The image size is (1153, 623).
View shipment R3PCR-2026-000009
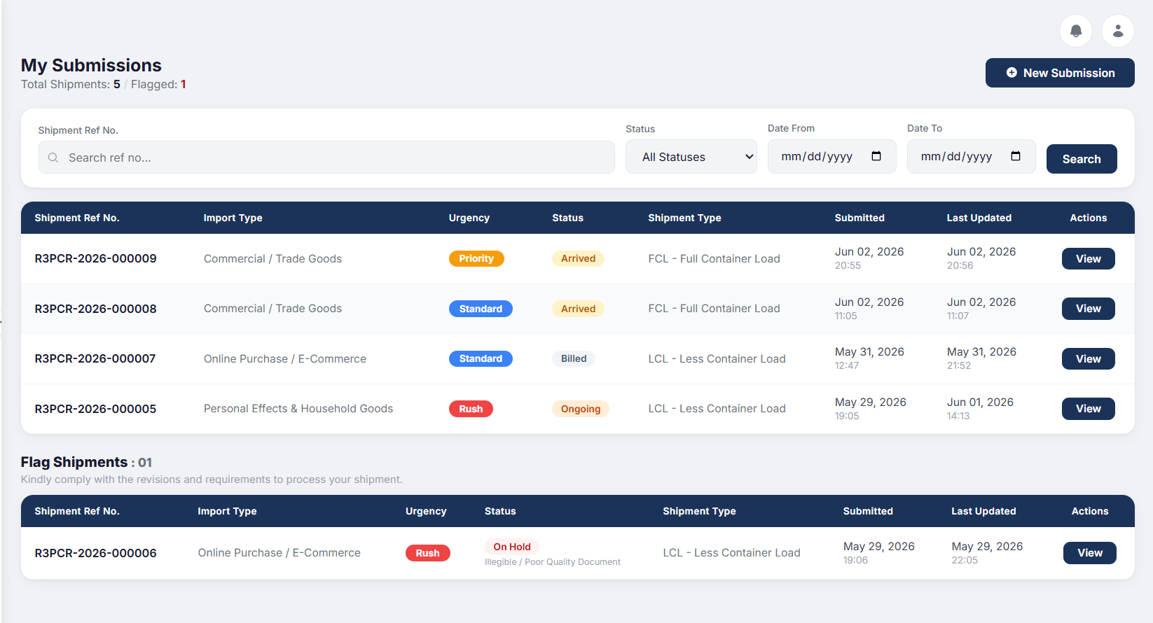point(1089,258)
